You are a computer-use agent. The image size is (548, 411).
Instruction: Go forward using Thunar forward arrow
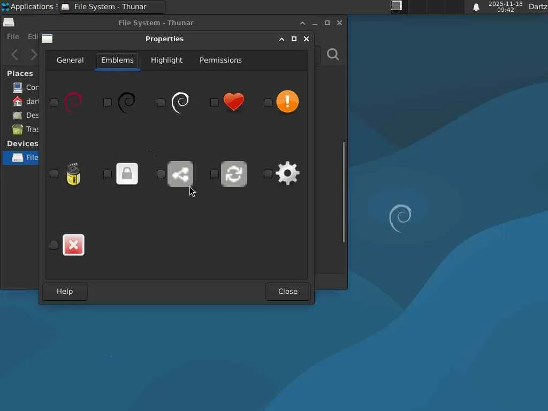coord(33,55)
